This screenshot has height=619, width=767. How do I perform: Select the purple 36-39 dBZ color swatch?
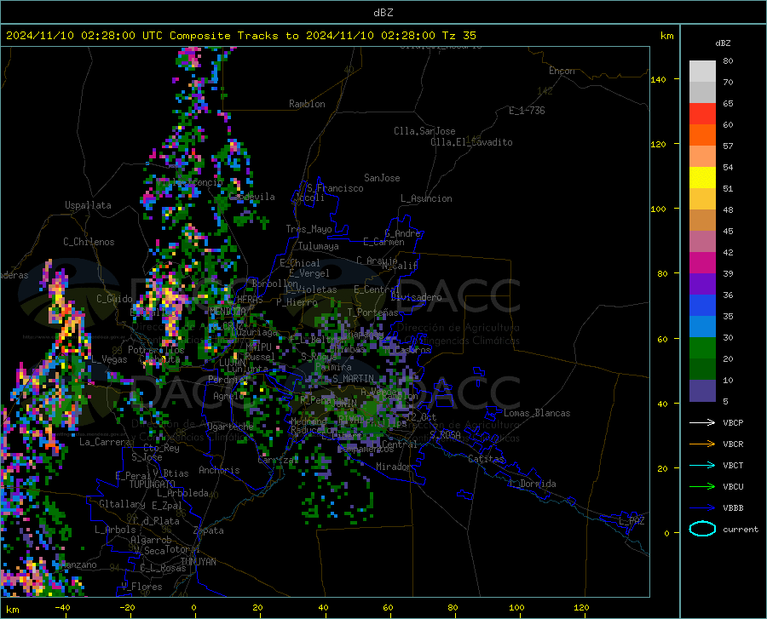click(x=702, y=284)
